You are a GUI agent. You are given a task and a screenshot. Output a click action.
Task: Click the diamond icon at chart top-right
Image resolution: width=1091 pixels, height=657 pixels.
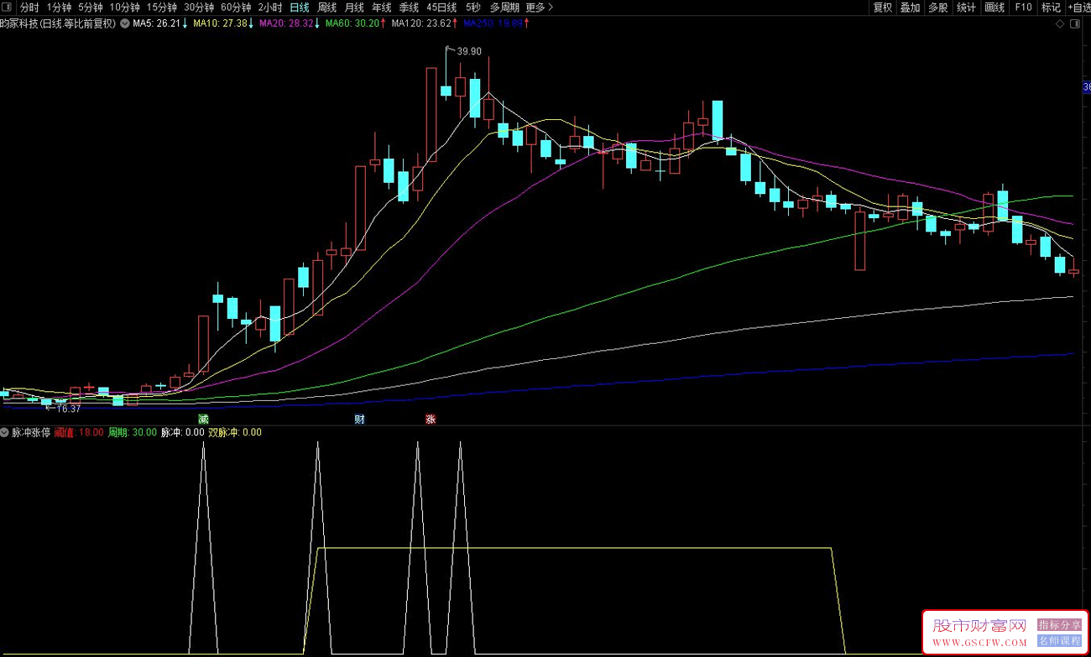pyautogui.click(x=1061, y=24)
